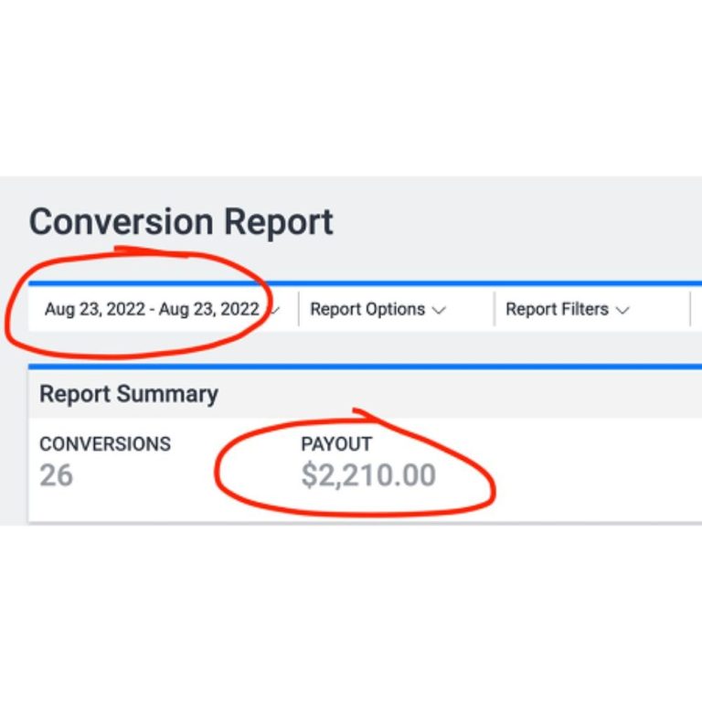Expand the Report Filters dropdown
This screenshot has height=702, width=702.
click(568, 309)
